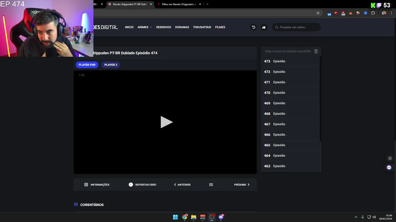Open the watch history icon
Image resolution: width=396 pixels, height=222 pixels.
(253, 27)
